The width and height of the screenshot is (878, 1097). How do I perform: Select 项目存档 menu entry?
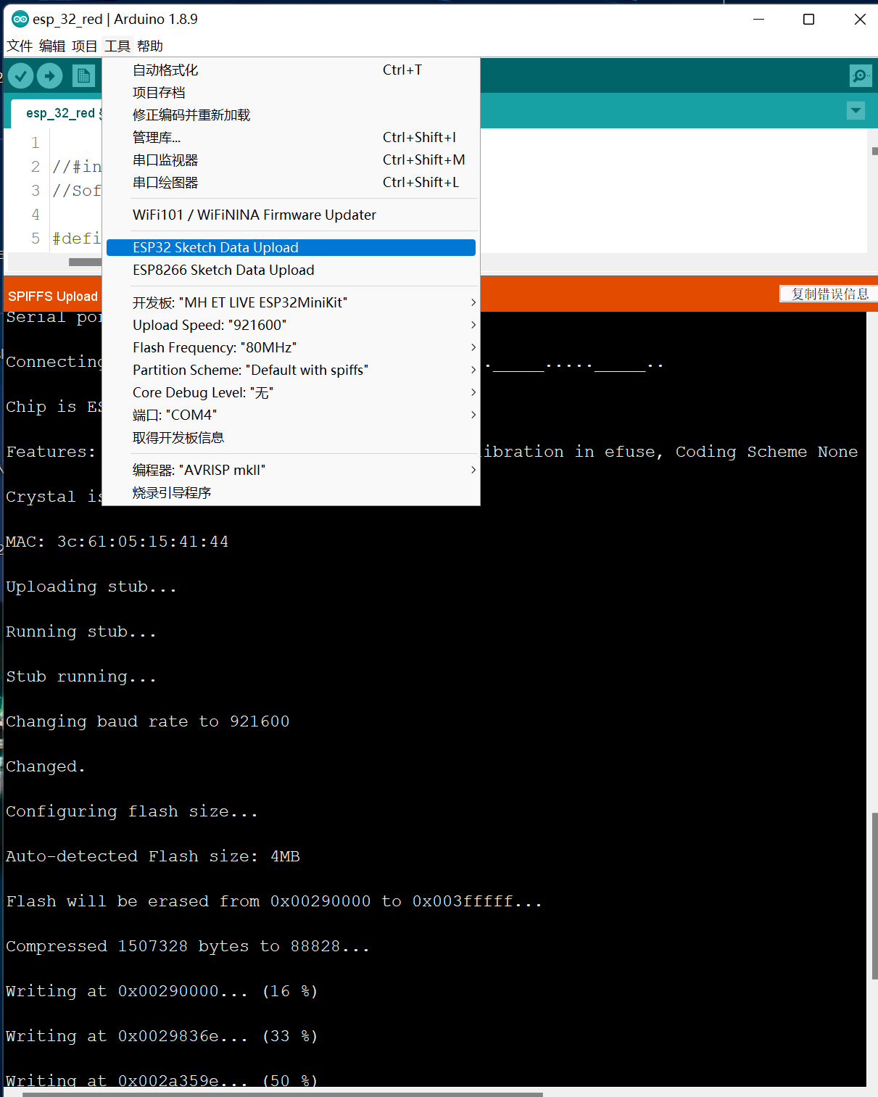291,93
